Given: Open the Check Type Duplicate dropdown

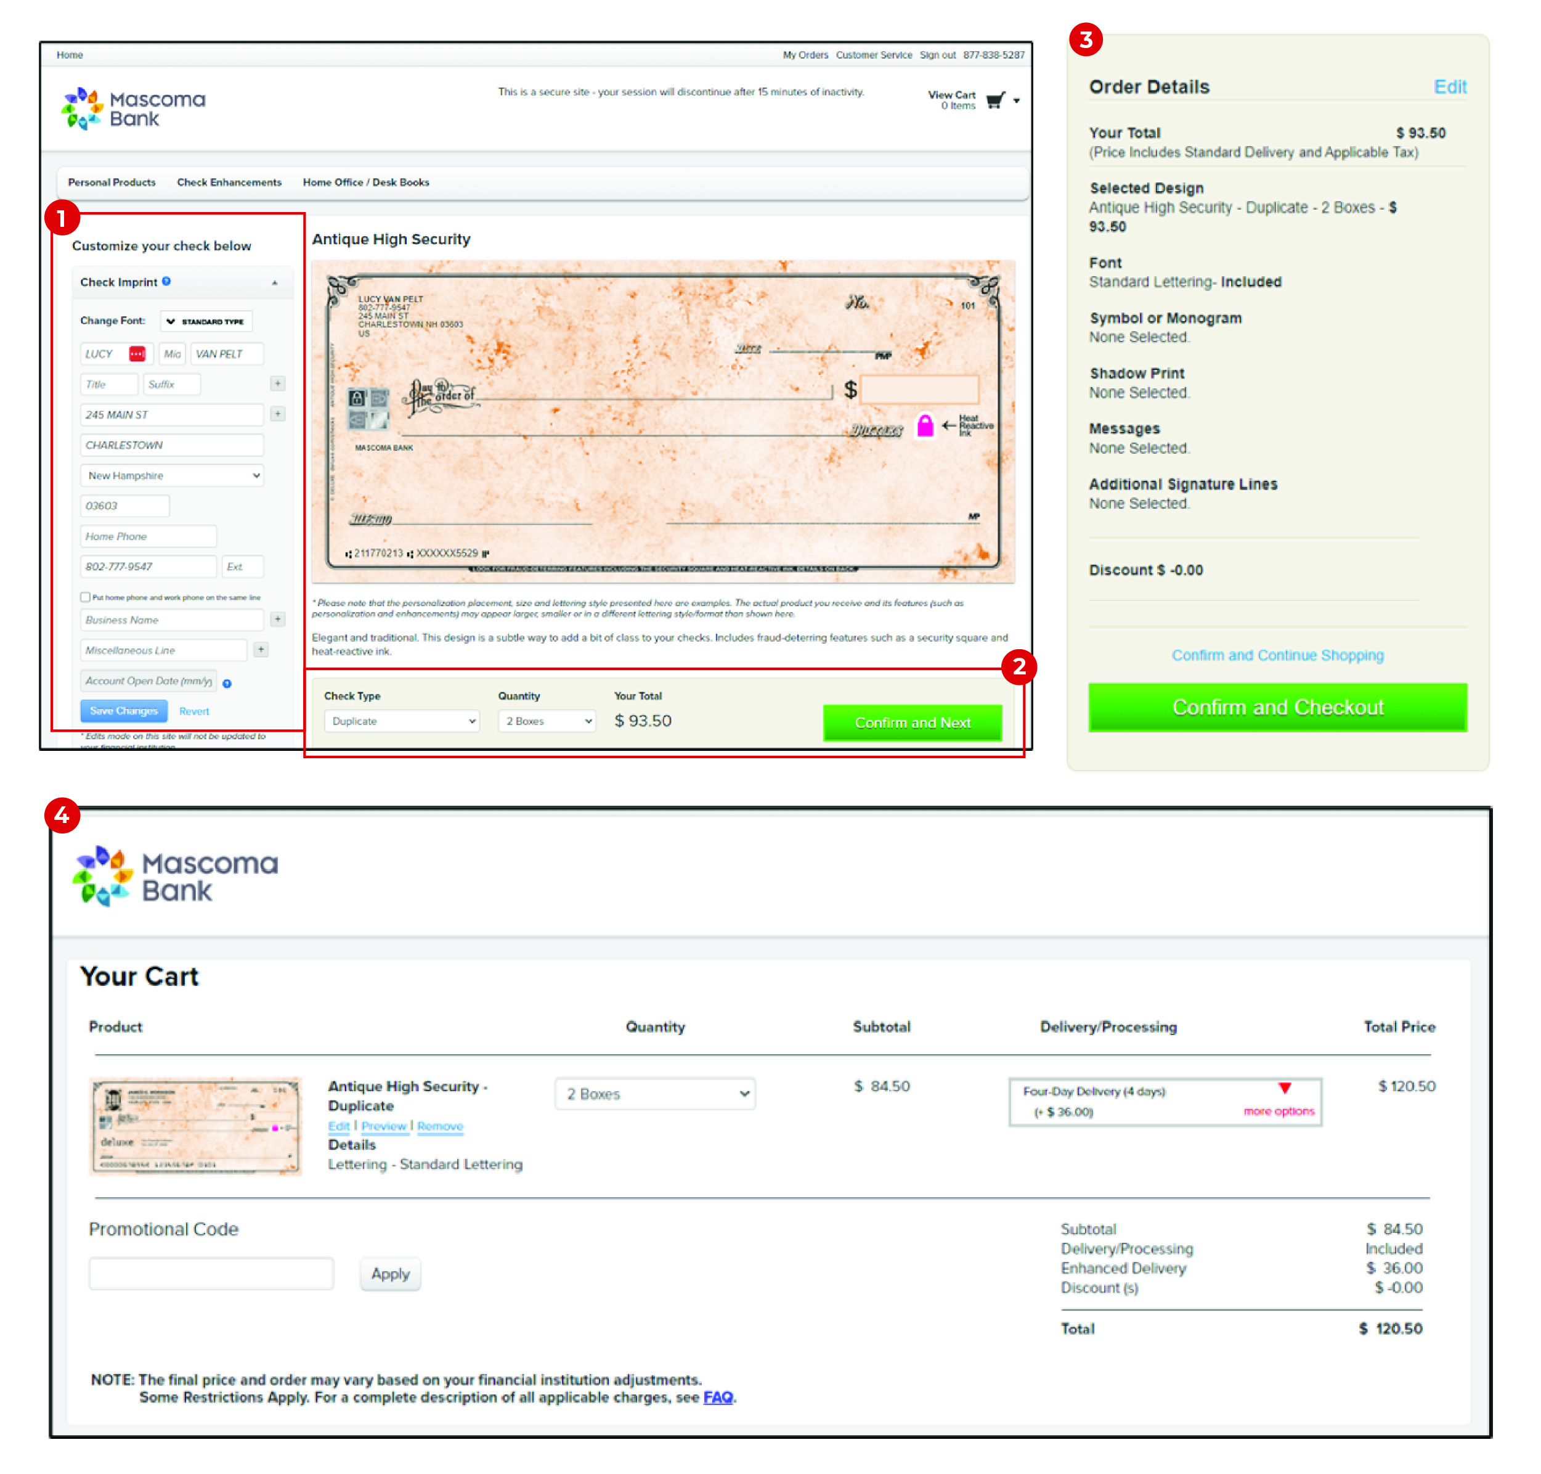Looking at the screenshot, I should [x=401, y=721].
